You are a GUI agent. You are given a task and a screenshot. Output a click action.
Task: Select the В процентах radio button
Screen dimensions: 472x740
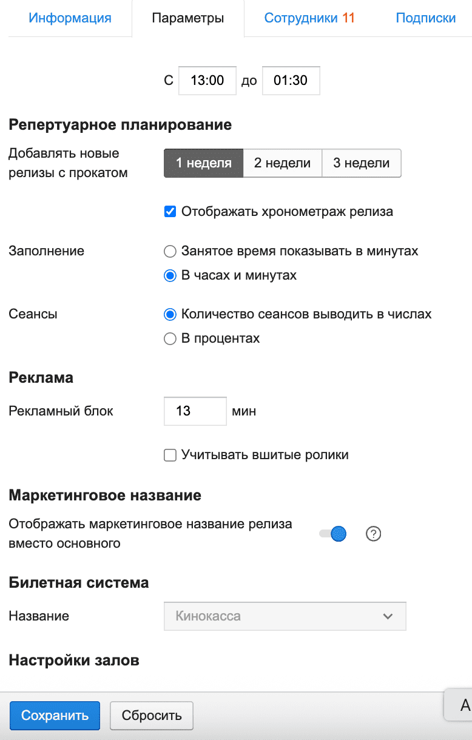point(170,338)
